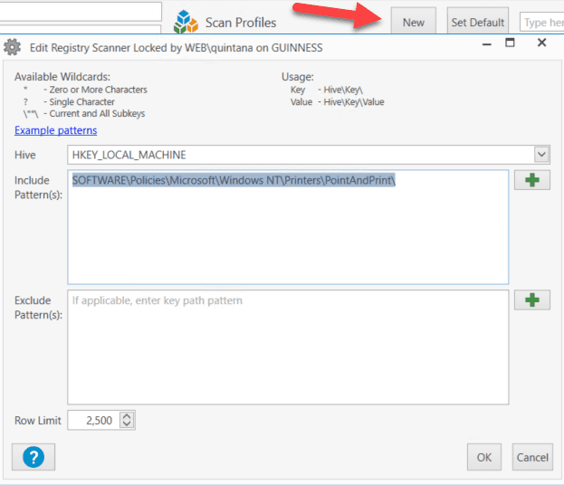The image size is (564, 485).
Task: Click the Available Wildcards label
Action: coord(62,77)
